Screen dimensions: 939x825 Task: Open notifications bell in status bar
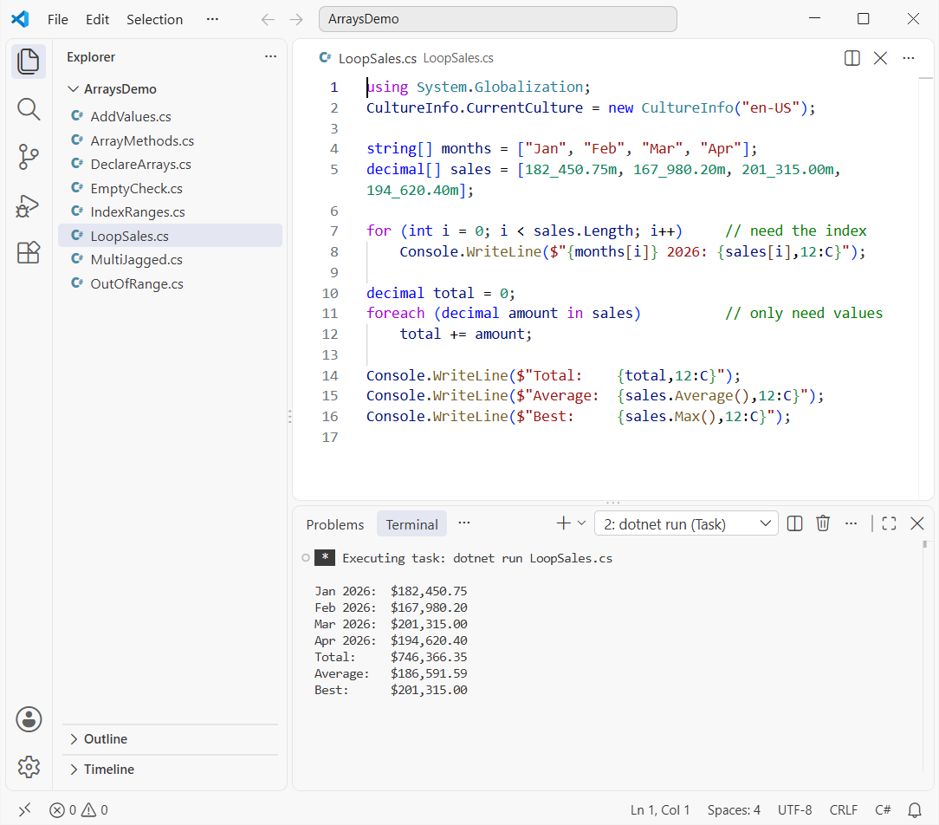pos(915,810)
